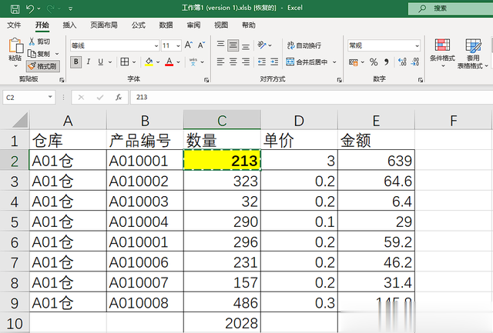493x333 pixels.
Task: Switch to the 插入 ribbon tab
Action: click(x=69, y=25)
